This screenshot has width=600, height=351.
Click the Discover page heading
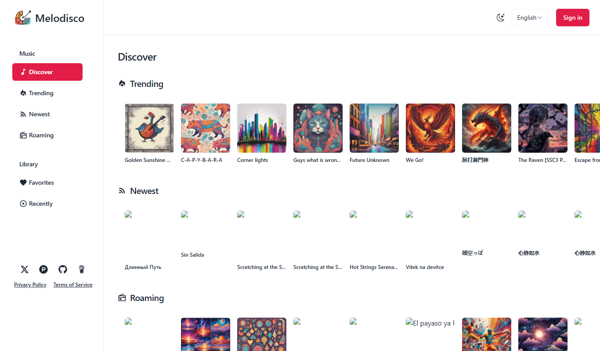137,57
